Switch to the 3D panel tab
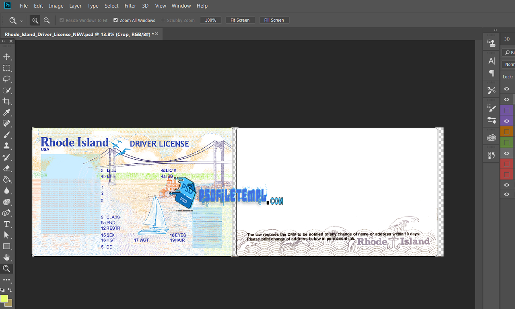 pyautogui.click(x=507, y=39)
